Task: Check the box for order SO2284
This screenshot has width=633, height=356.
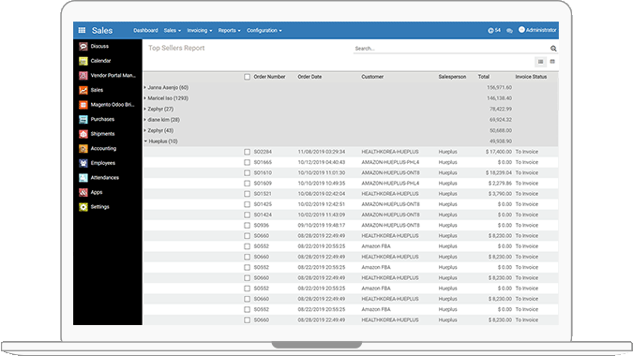Action: point(247,152)
